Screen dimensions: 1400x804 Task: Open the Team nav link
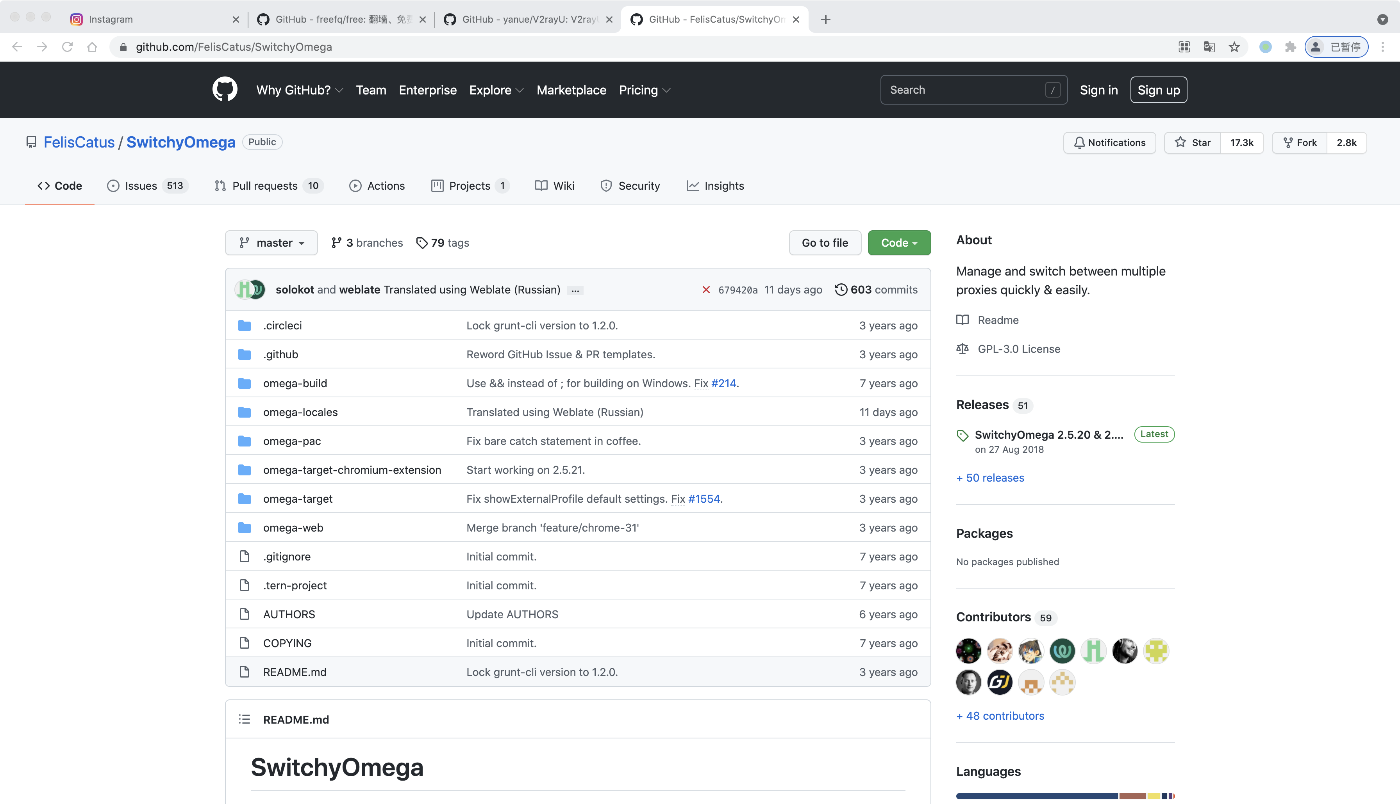click(x=371, y=90)
